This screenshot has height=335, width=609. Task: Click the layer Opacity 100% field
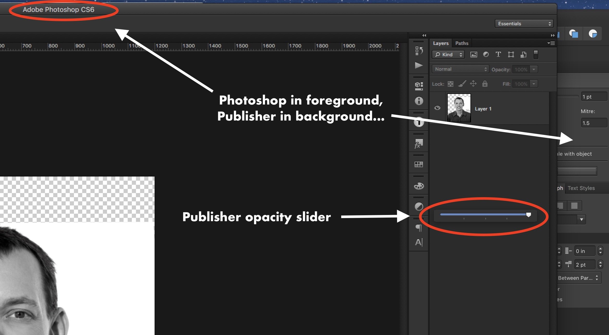521,69
